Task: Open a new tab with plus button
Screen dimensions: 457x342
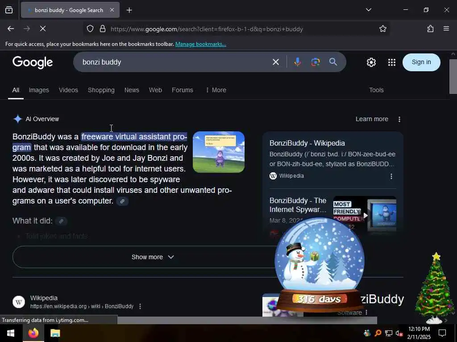Action: click(x=129, y=10)
